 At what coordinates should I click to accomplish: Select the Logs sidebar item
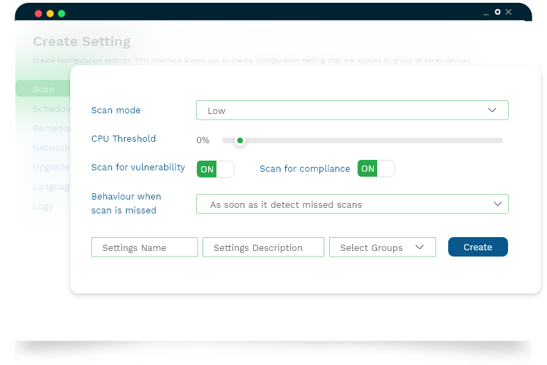[x=43, y=206]
